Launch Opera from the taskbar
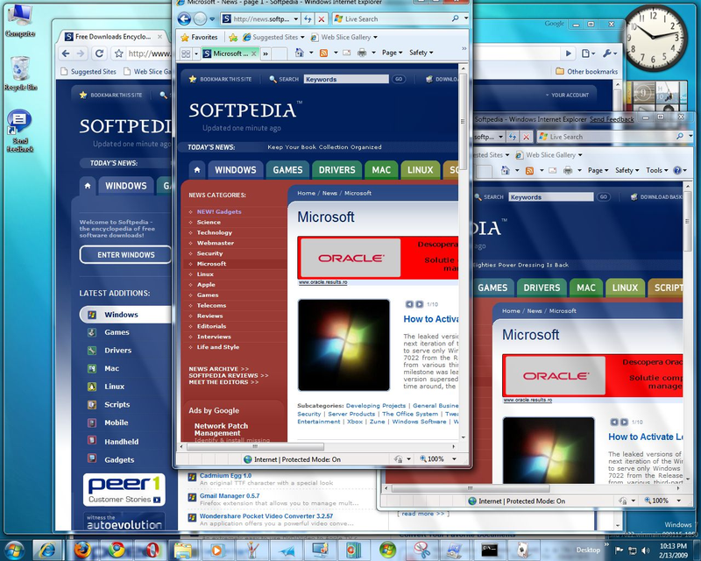The image size is (701, 561). [152, 550]
